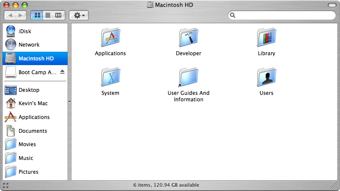
Task: Open the Applications folder in main pane
Action: pyautogui.click(x=110, y=38)
